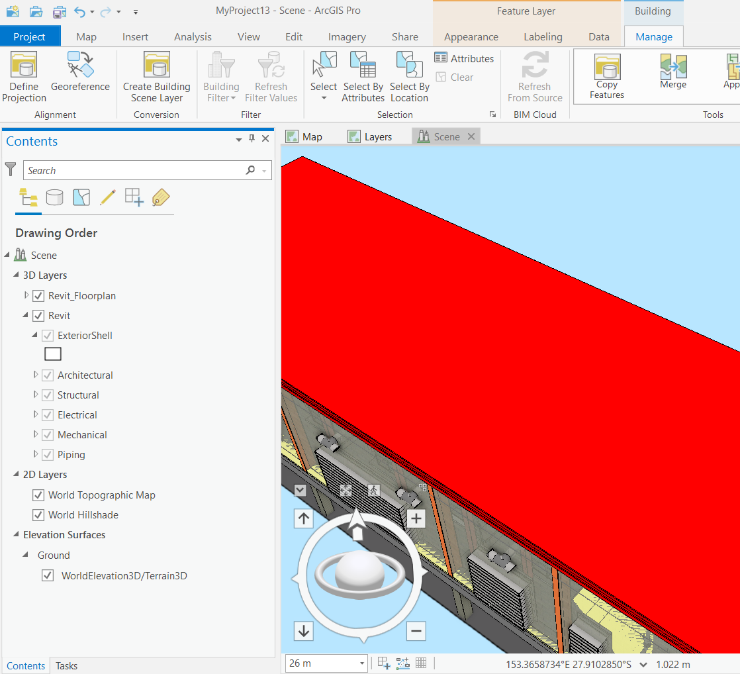Click the ExteriorShell symbol swatch
This screenshot has height=674, width=740.
pyautogui.click(x=52, y=354)
